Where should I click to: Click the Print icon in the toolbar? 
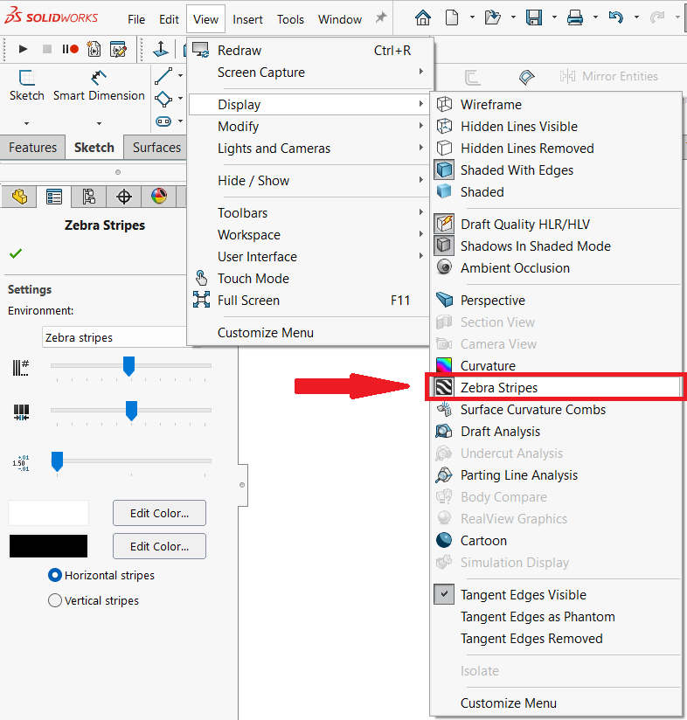575,17
